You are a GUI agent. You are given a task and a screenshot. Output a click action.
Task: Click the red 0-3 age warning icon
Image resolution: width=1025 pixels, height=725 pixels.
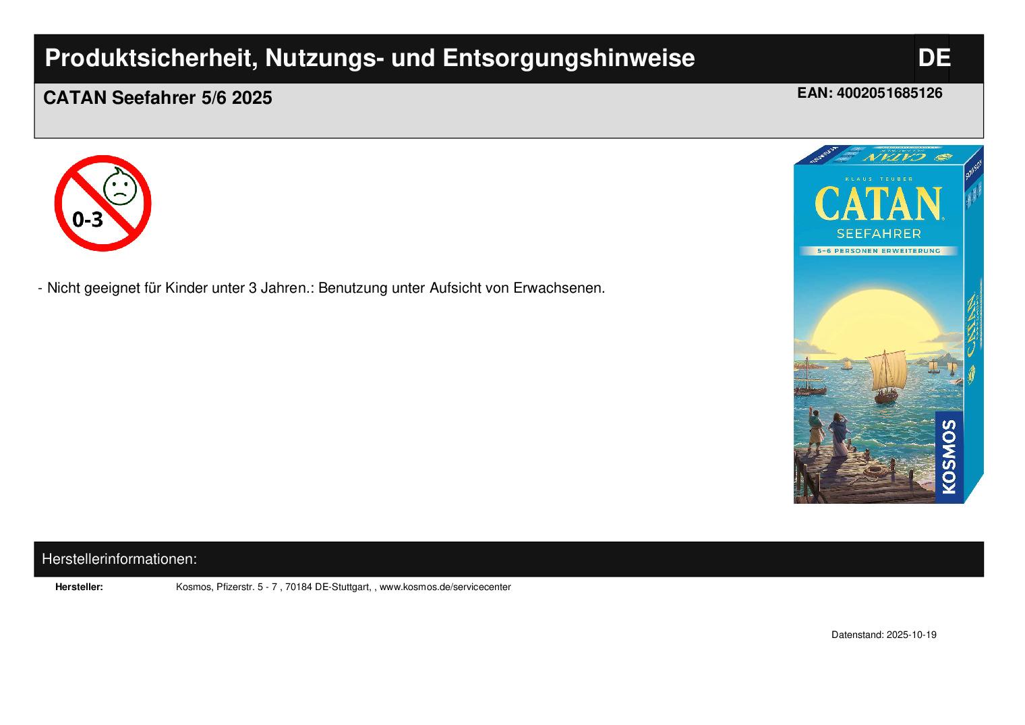pos(102,203)
